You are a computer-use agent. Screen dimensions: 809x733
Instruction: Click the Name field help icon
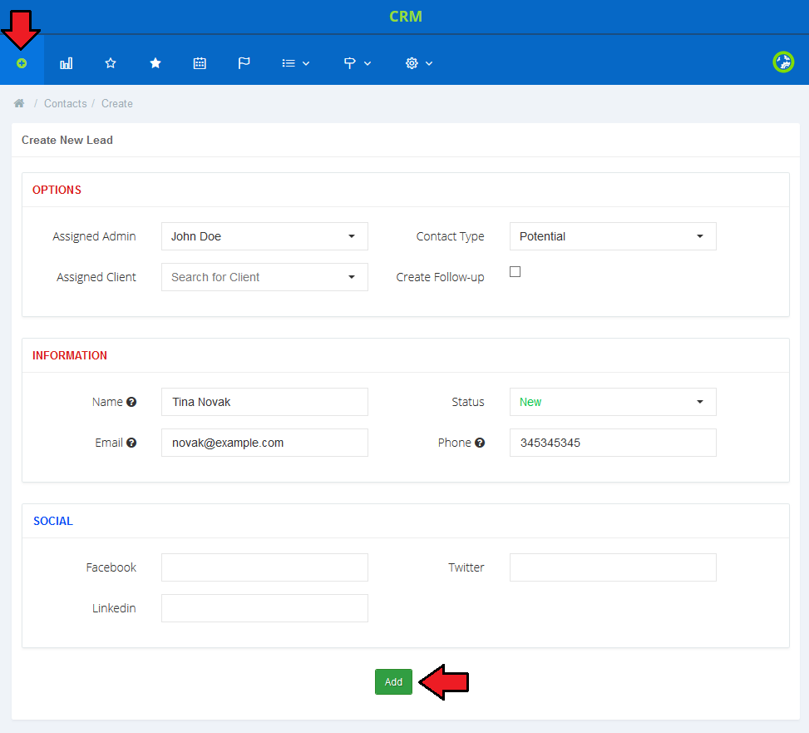[131, 402]
